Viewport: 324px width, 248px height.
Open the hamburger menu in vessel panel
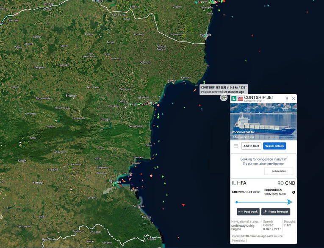click(235, 146)
